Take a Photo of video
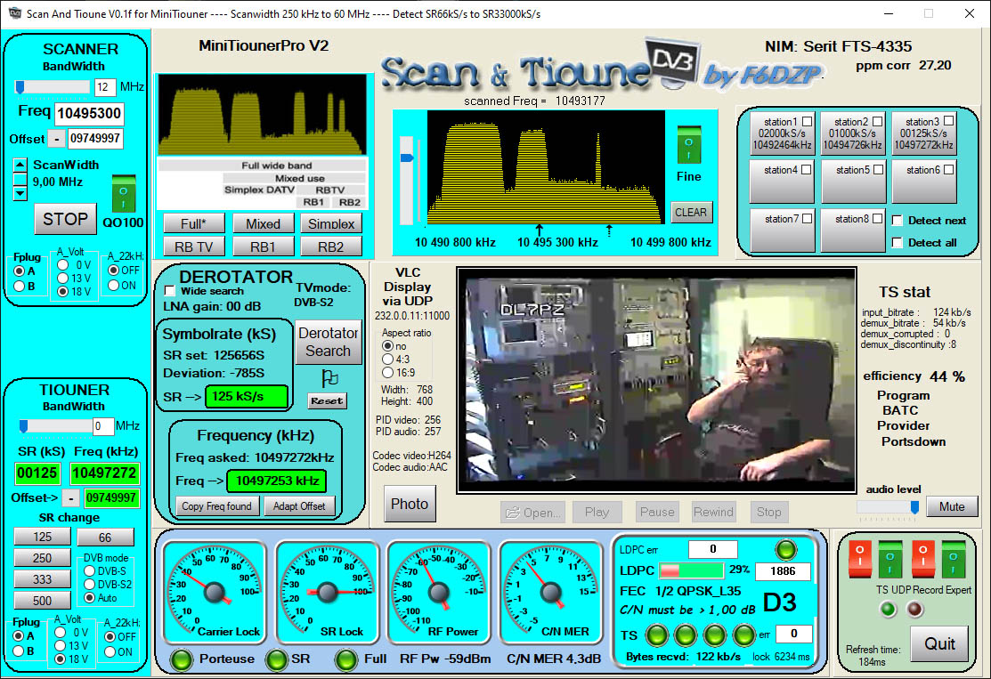This screenshot has width=991, height=679. [x=410, y=504]
